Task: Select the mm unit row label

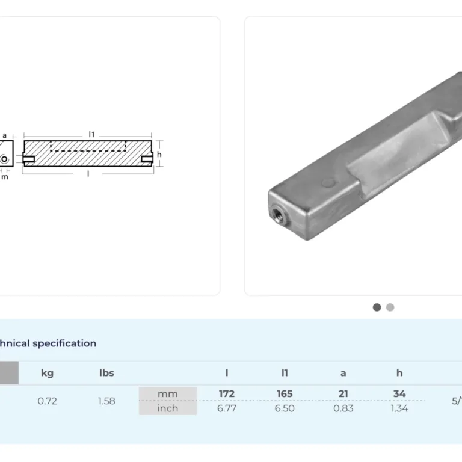Action: coord(168,394)
